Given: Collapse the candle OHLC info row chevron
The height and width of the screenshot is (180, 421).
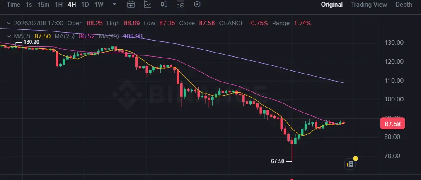Looking at the screenshot, I should 9,23.
